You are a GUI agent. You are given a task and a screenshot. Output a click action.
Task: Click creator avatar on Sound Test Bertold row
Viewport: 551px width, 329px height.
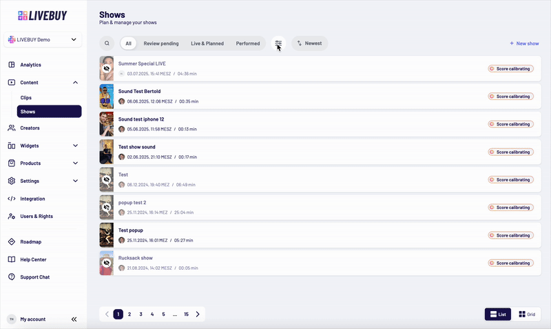[122, 101]
